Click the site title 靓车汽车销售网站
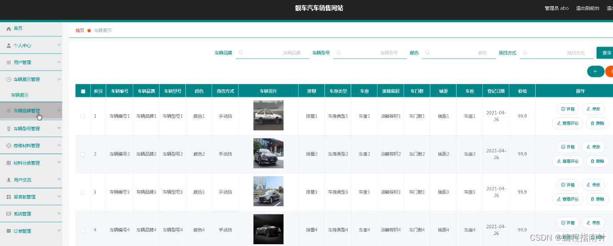This screenshot has height=246, width=613. 319,8
